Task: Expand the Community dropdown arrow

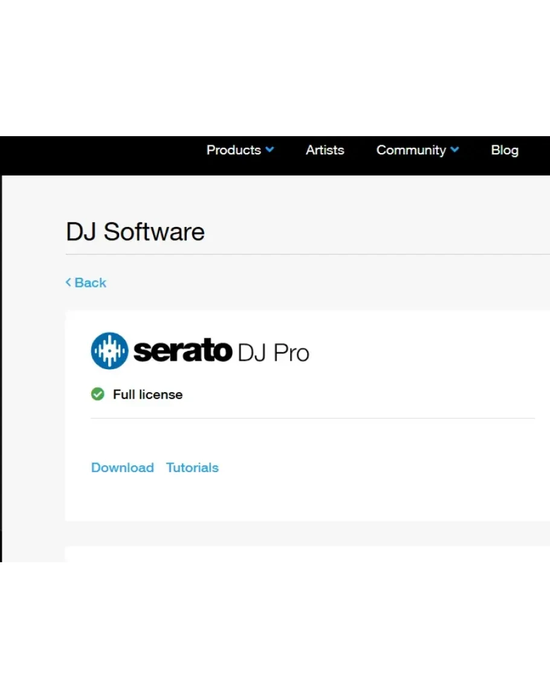Action: click(455, 150)
